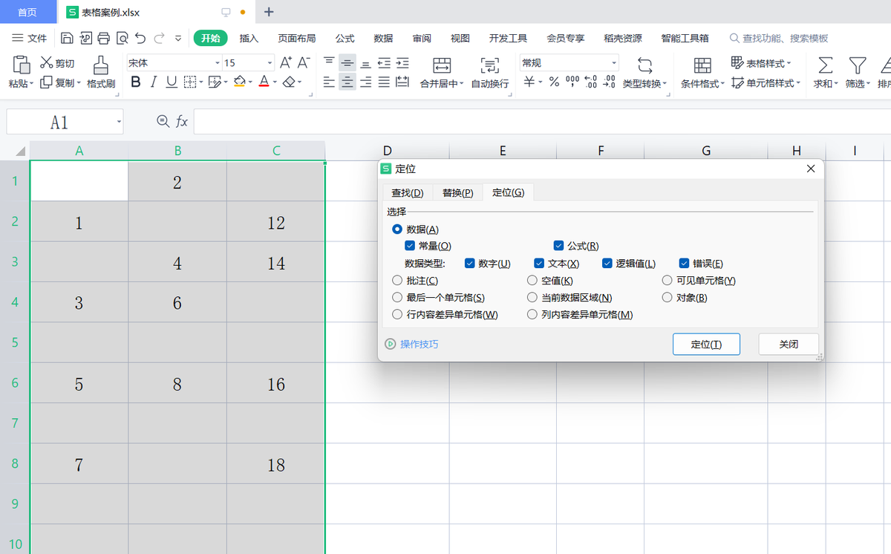Switch to the 替换(P) tab in dialog
The height and width of the screenshot is (554, 891).
pyautogui.click(x=457, y=192)
